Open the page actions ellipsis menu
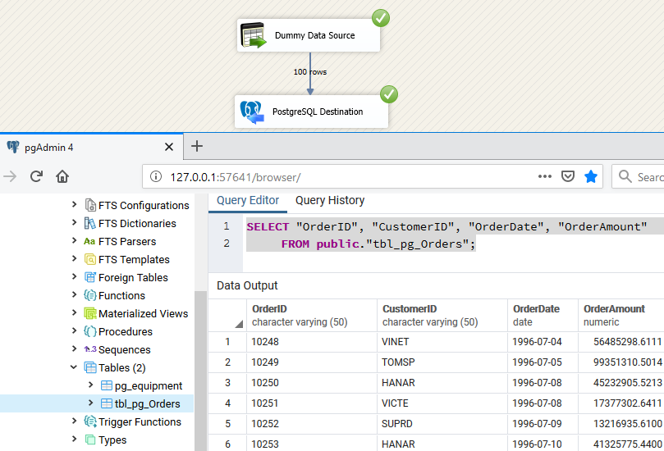 (x=545, y=176)
